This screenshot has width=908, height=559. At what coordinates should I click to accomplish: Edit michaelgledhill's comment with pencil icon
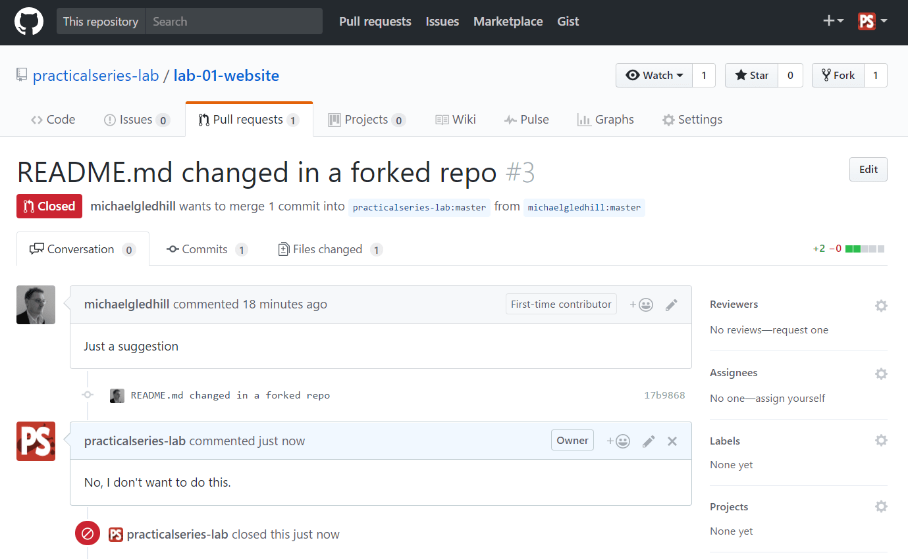672,304
